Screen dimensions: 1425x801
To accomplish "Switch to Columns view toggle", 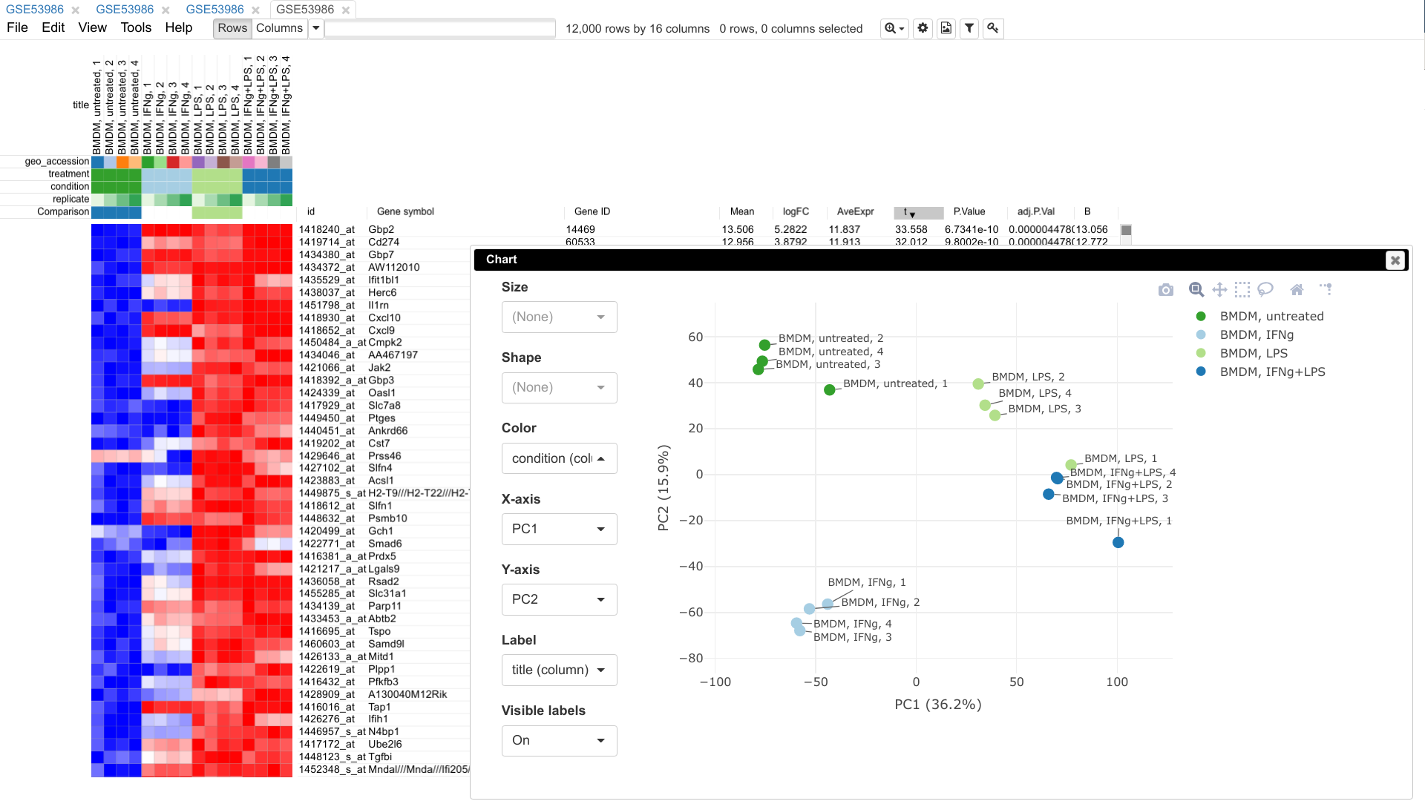I will 278,27.
